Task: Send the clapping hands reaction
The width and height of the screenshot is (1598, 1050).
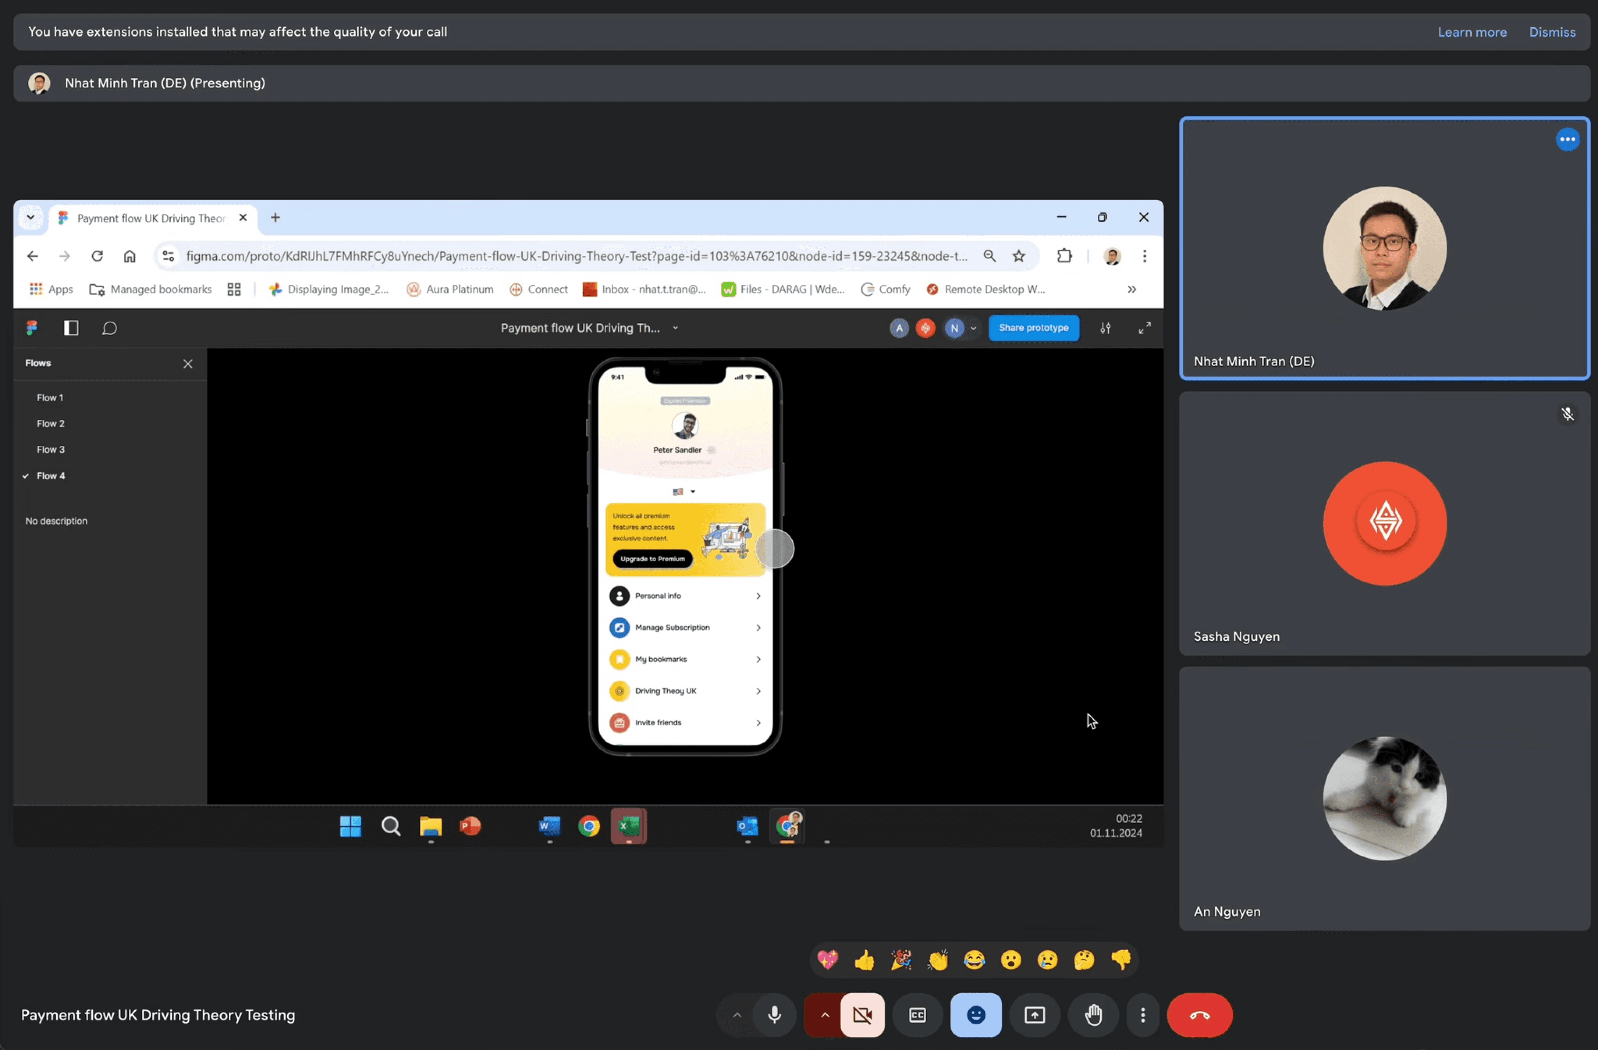Action: tap(937, 960)
